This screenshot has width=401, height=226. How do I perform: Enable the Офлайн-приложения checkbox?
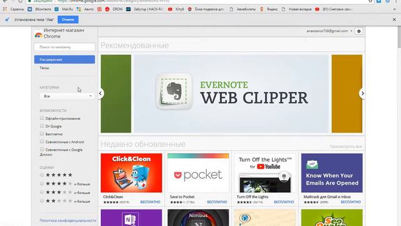42,118
